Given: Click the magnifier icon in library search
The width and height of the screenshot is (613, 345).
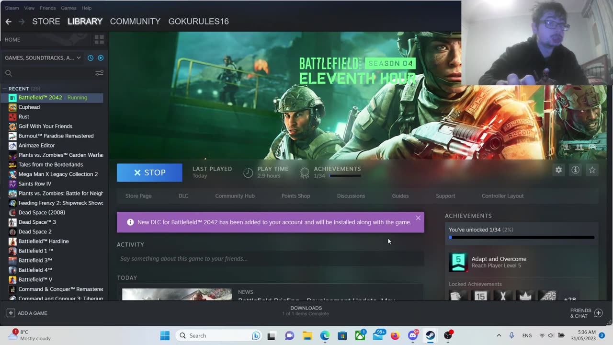Looking at the screenshot, I should [x=9, y=73].
